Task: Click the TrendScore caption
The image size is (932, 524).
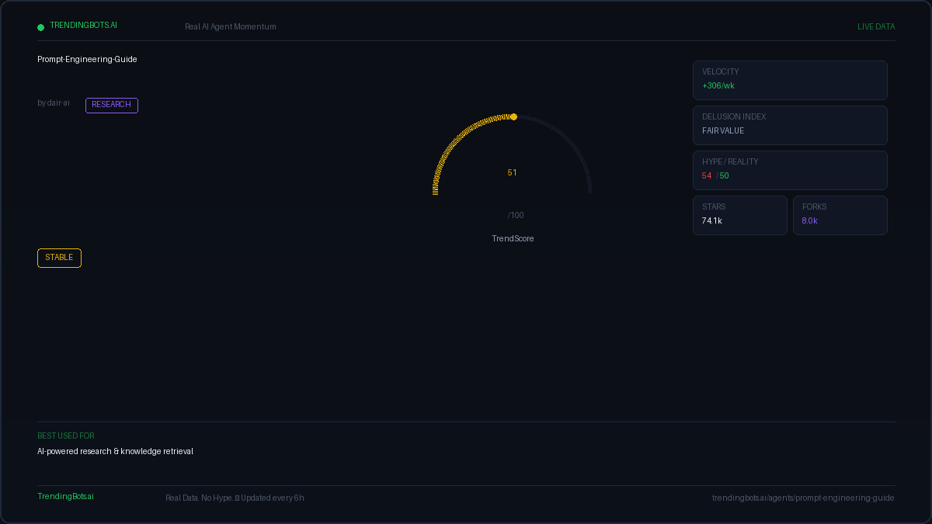Action: [x=513, y=238]
